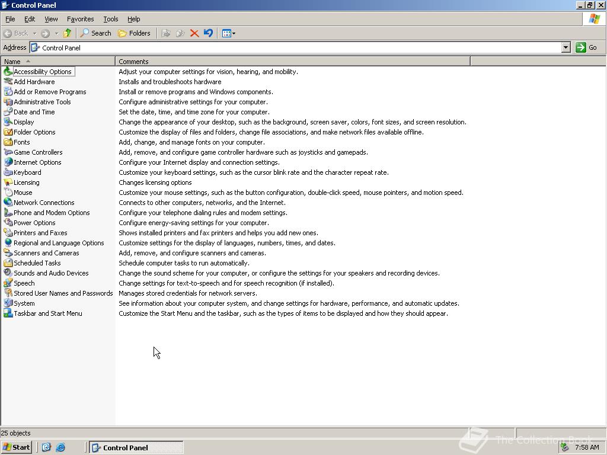Expand the Forward history dropdown arrow
The height and width of the screenshot is (455, 607).
pos(56,33)
